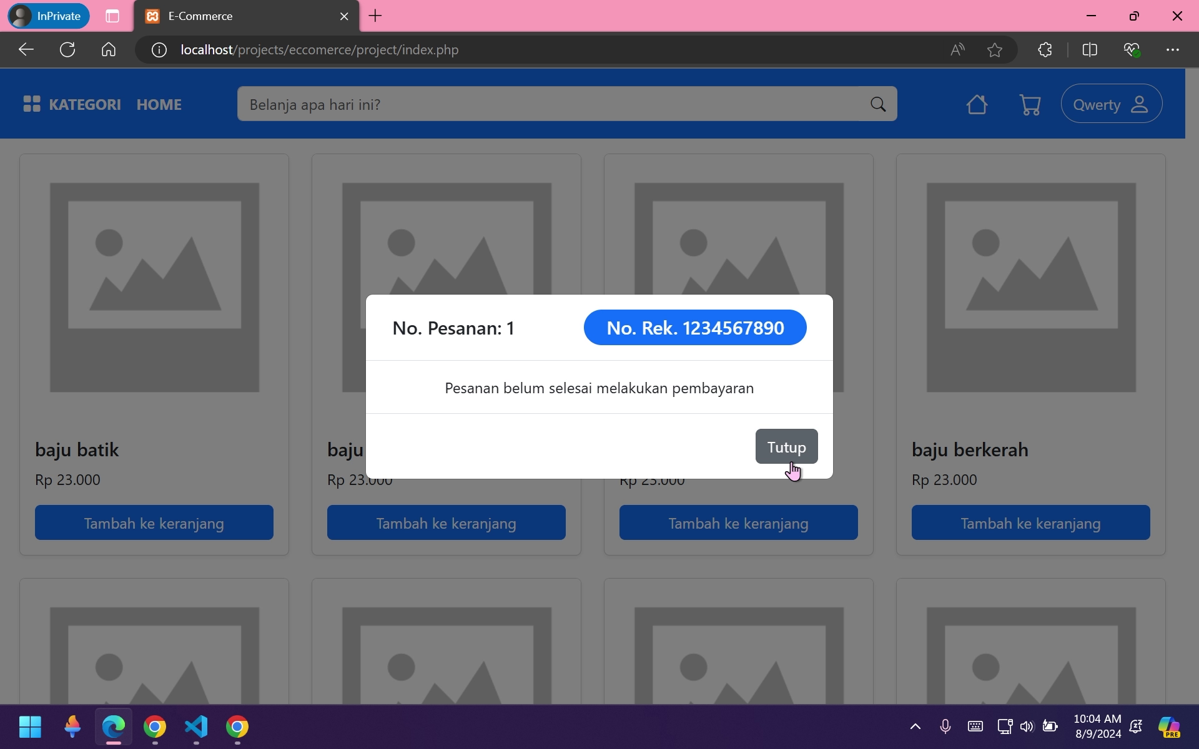Click the magnifier search icon

pyautogui.click(x=878, y=104)
